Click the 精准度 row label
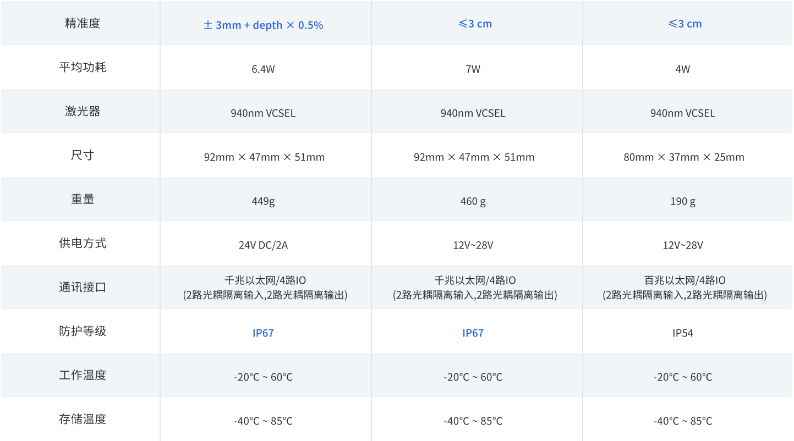 (x=83, y=24)
